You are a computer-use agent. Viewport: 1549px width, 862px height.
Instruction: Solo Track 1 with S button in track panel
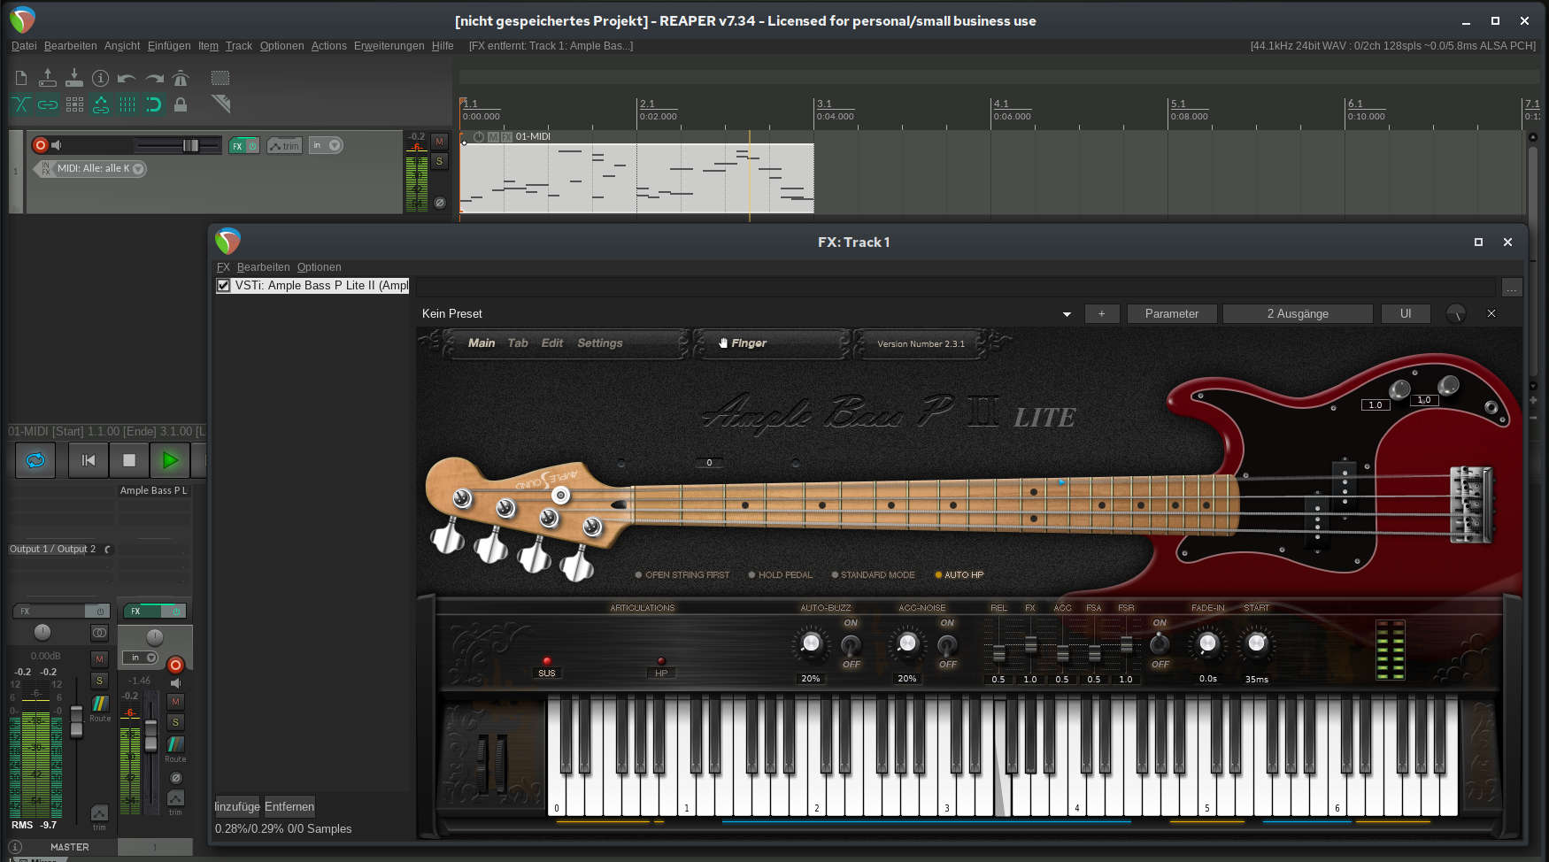pyautogui.click(x=439, y=161)
